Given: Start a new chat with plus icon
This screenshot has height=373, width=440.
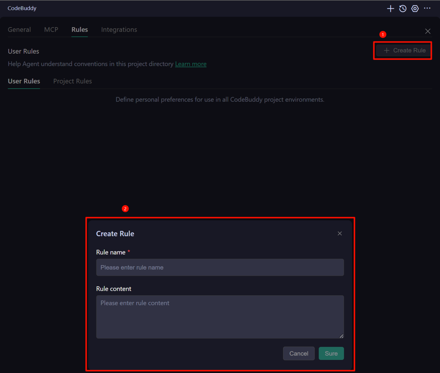Looking at the screenshot, I should tap(390, 9).
